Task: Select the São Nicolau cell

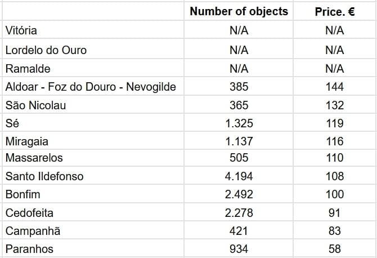Action: pos(36,105)
